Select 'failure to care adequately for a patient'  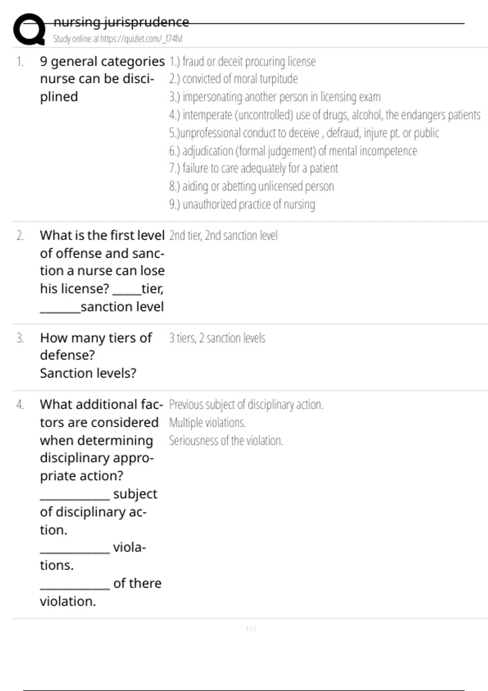[x=253, y=168]
